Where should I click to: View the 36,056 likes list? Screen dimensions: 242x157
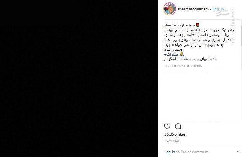point(175,134)
